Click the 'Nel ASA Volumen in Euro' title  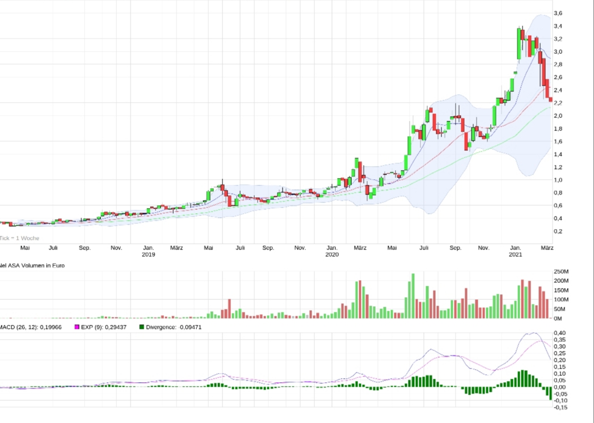pos(32,265)
